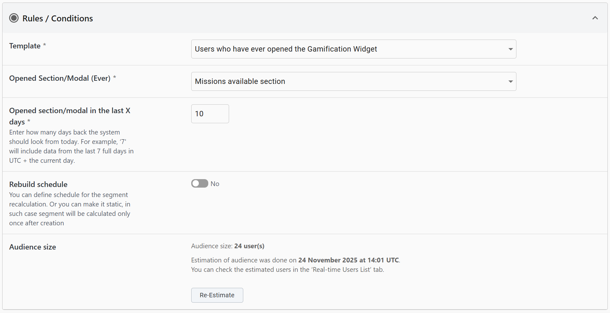
Task: Collapse the Rules / Conditions panel chevron
Action: click(x=595, y=18)
